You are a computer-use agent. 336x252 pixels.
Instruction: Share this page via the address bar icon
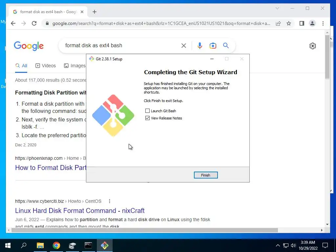click(278, 23)
